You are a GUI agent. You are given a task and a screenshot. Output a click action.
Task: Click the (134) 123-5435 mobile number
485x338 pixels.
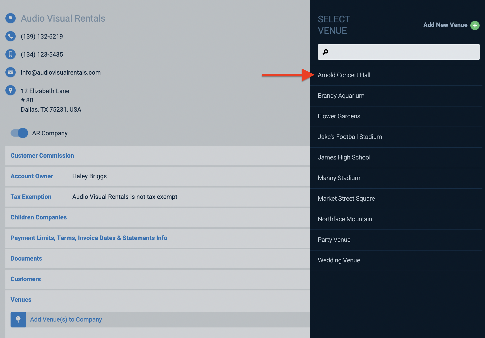click(42, 55)
